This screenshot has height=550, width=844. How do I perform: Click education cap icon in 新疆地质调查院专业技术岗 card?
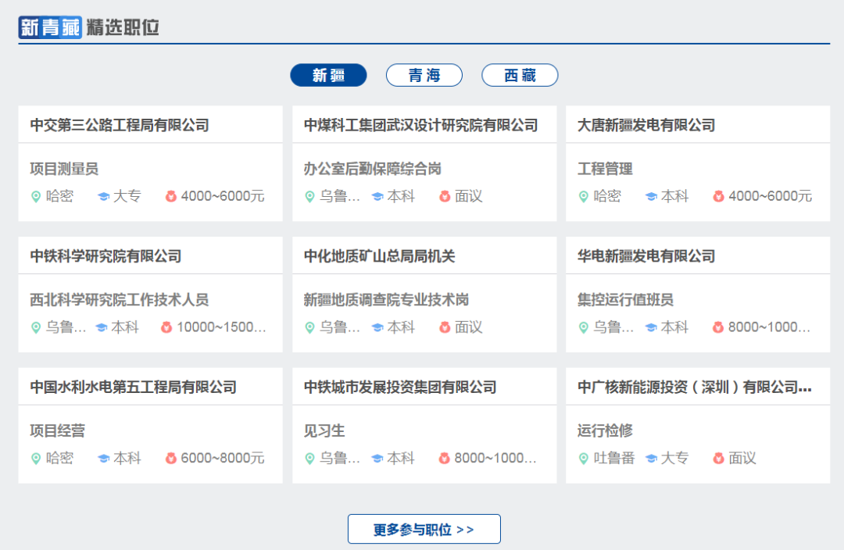pos(377,327)
